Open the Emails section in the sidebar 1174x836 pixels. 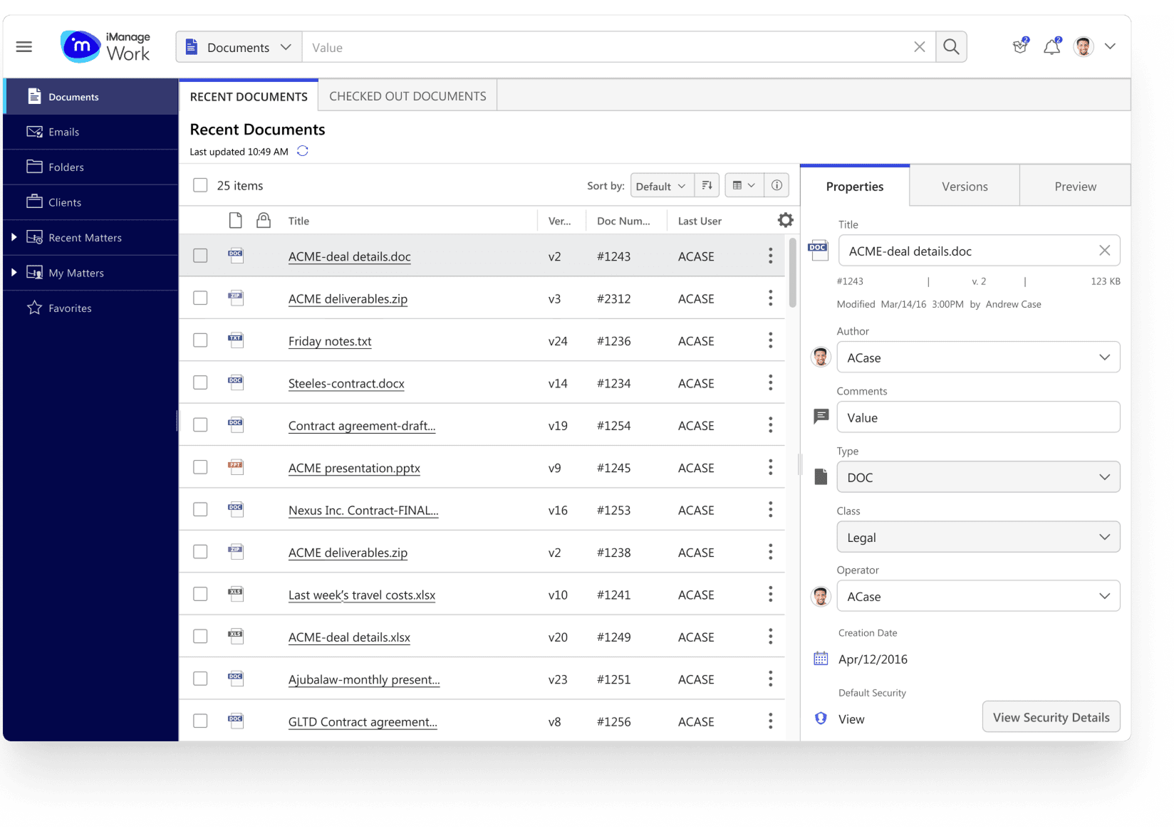point(65,132)
